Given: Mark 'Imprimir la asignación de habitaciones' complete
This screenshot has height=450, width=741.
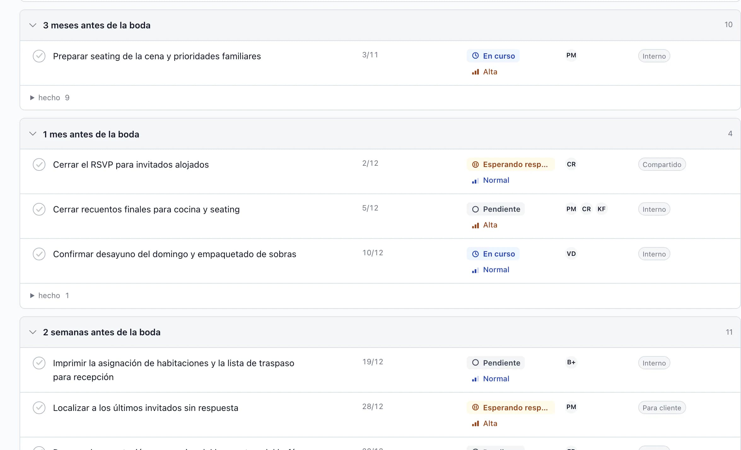Looking at the screenshot, I should tap(39, 363).
